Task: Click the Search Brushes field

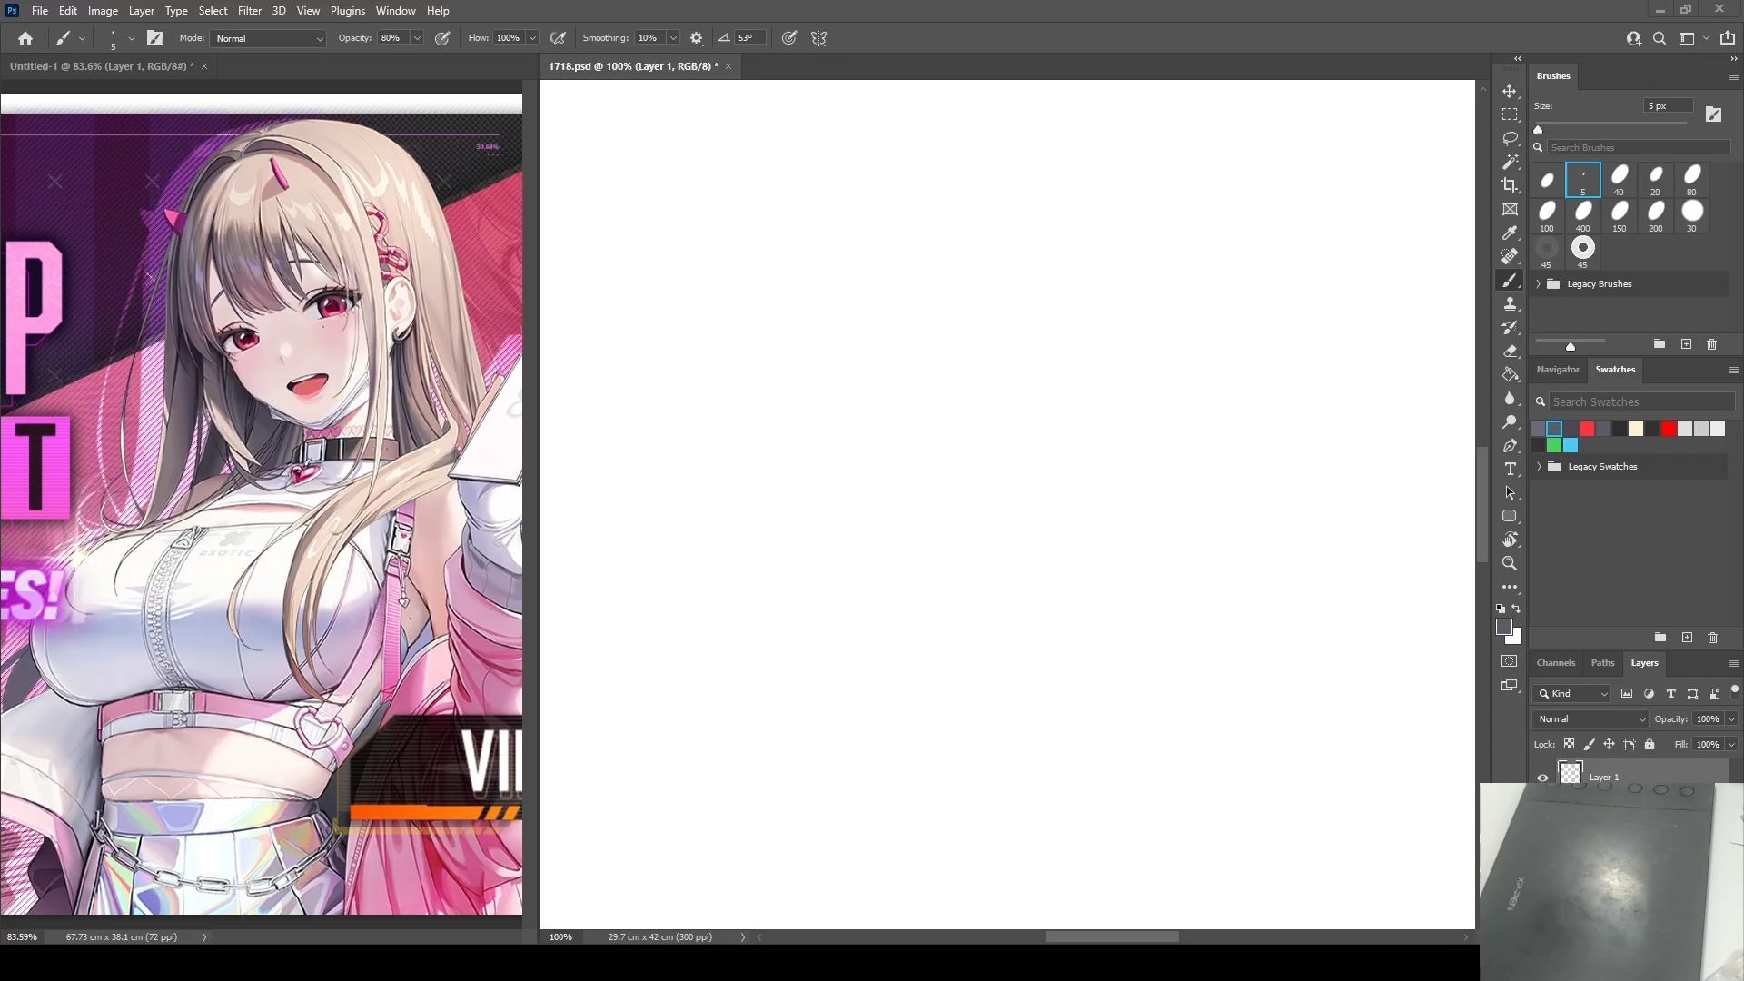Action: click(1639, 147)
